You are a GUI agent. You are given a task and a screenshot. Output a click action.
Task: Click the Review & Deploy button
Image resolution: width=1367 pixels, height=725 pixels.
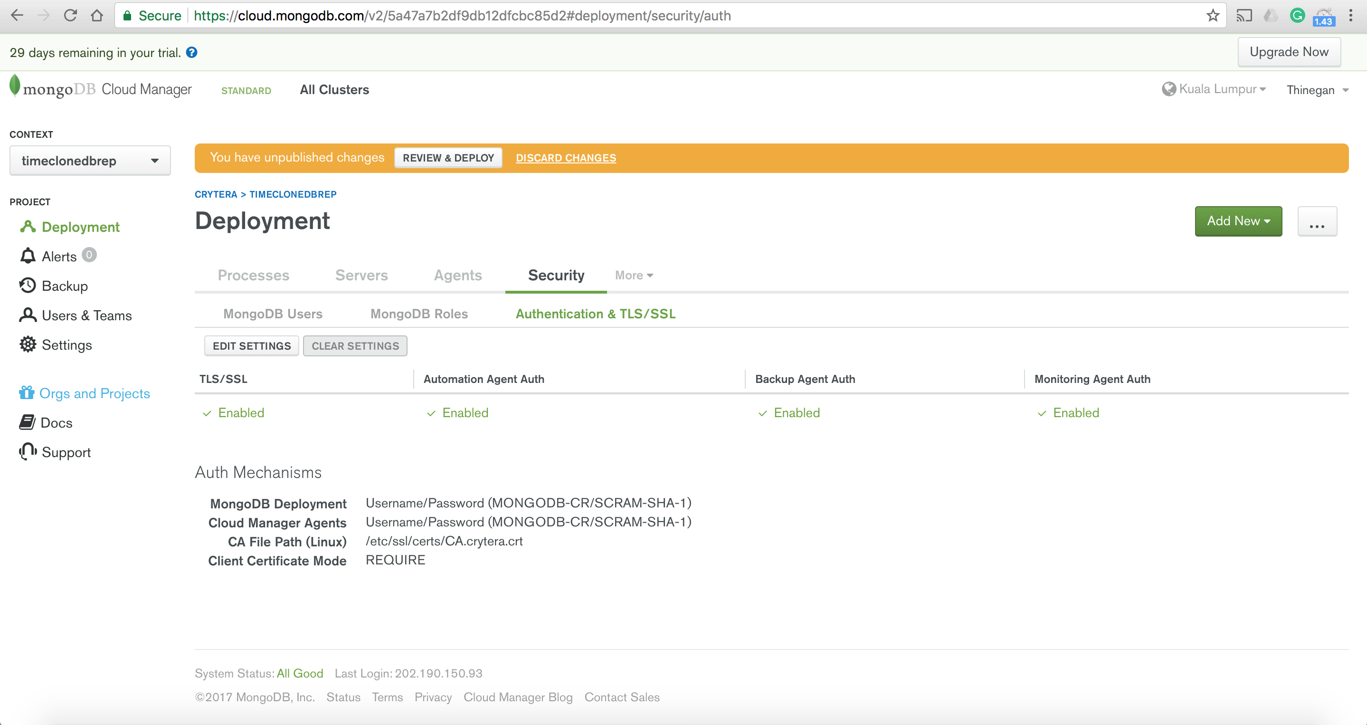[x=448, y=158]
